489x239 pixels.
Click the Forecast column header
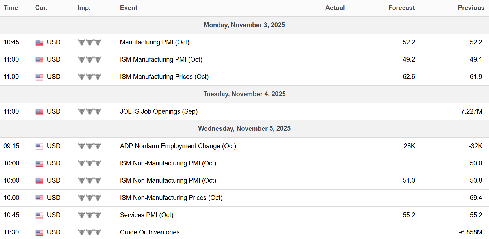pyautogui.click(x=401, y=8)
